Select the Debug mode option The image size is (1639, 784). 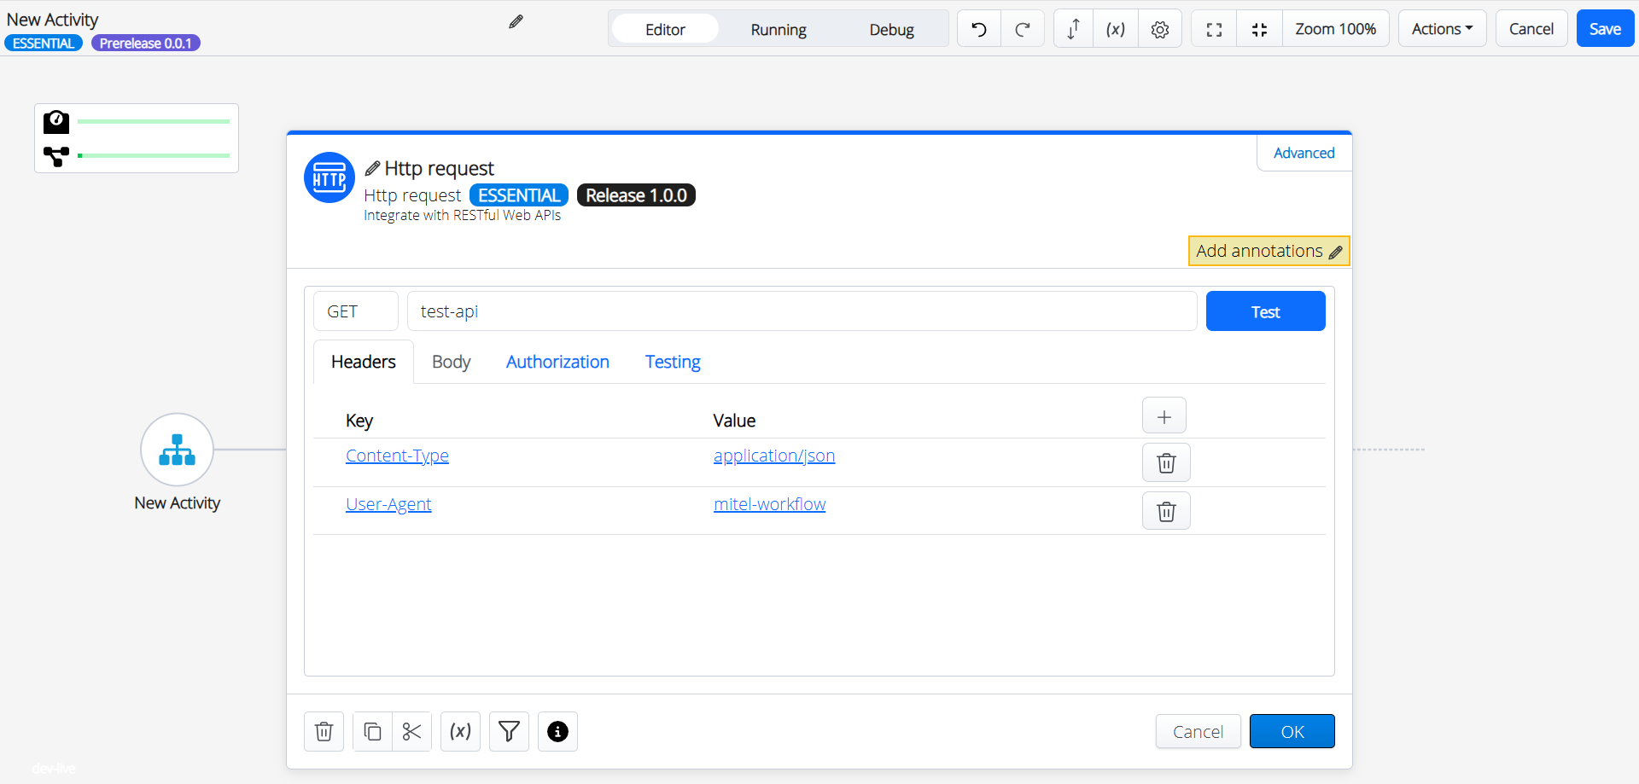pos(891,28)
